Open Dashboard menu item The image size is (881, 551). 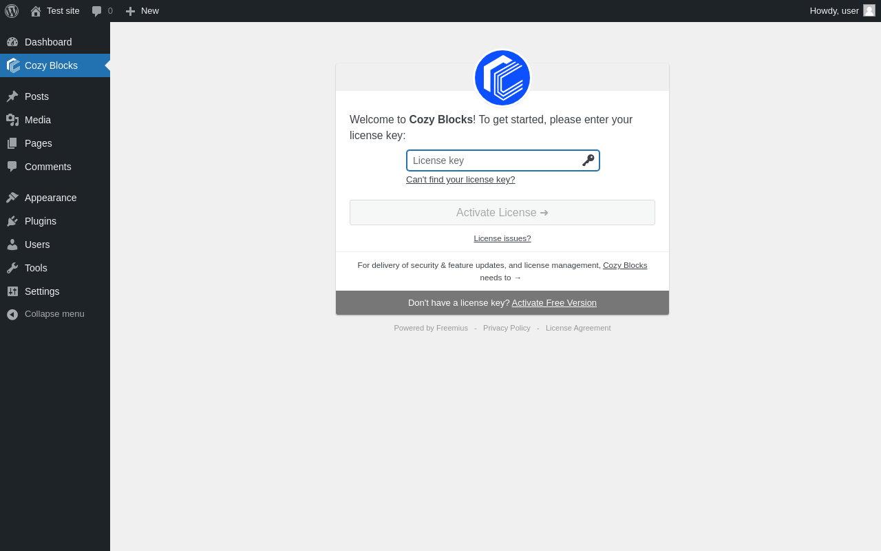[55, 42]
